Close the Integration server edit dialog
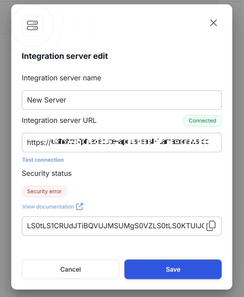244x297 pixels. (x=213, y=23)
